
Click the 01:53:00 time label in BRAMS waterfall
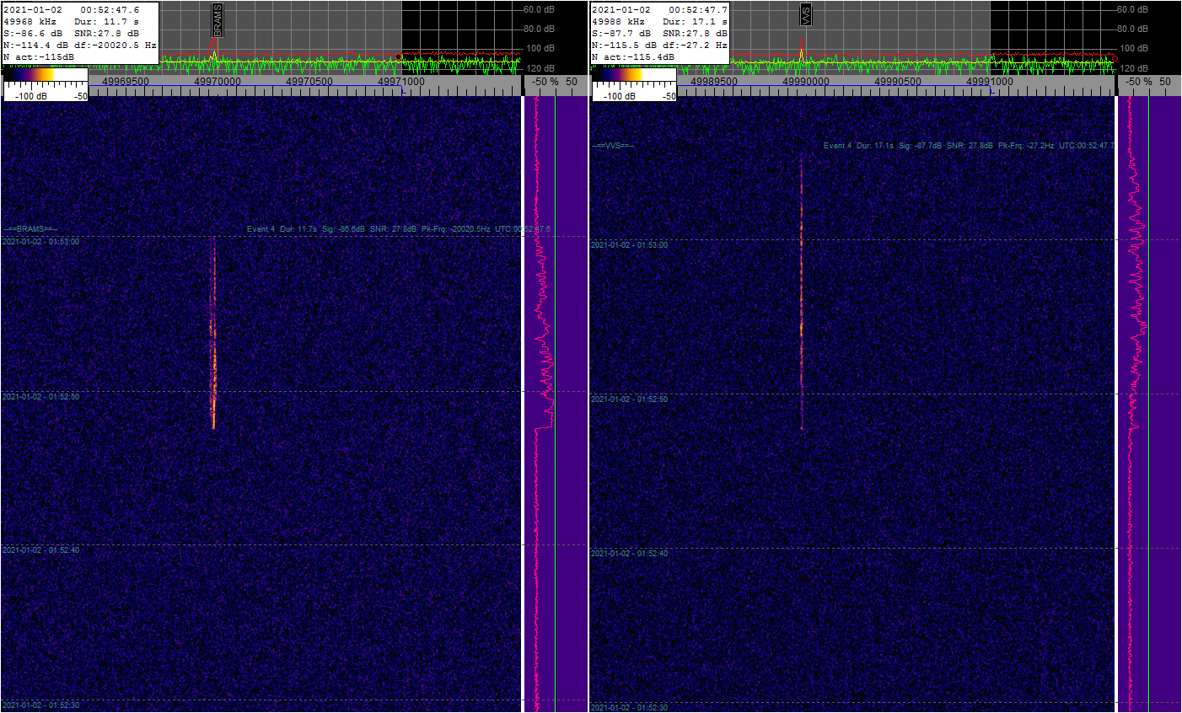(x=40, y=242)
